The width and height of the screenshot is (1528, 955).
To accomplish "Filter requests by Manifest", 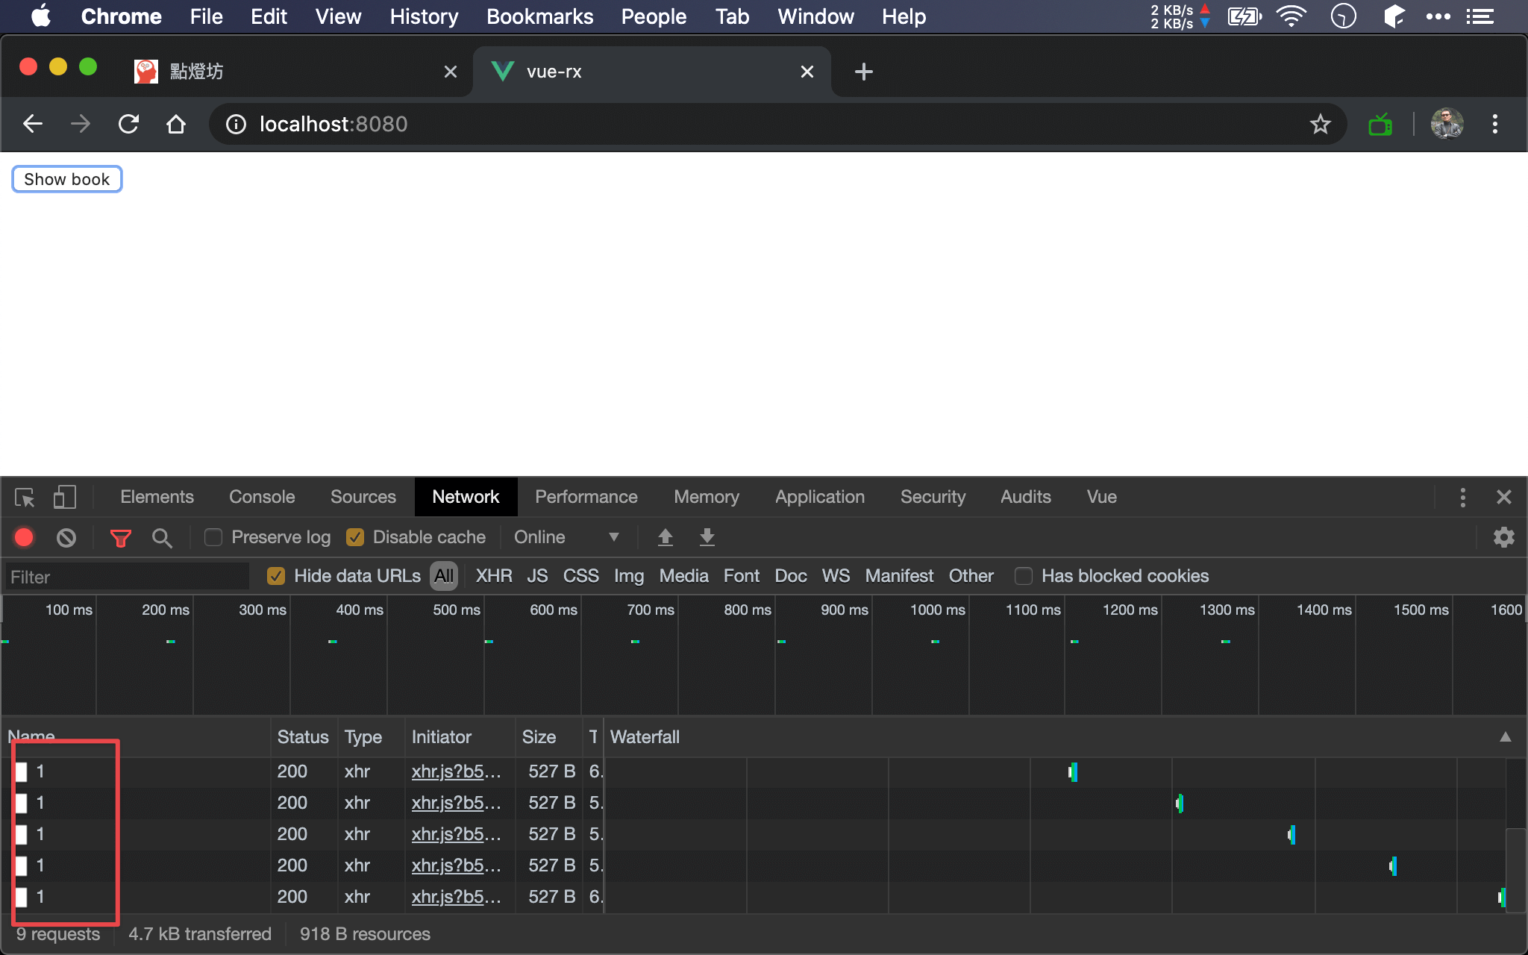I will (x=899, y=576).
